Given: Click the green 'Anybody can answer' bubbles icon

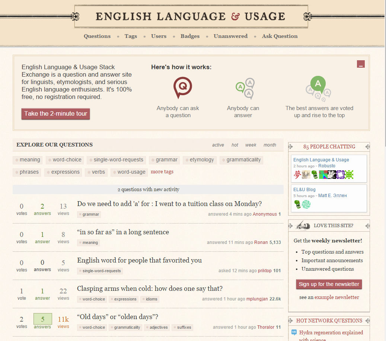Looking at the screenshot, I should 245,89.
